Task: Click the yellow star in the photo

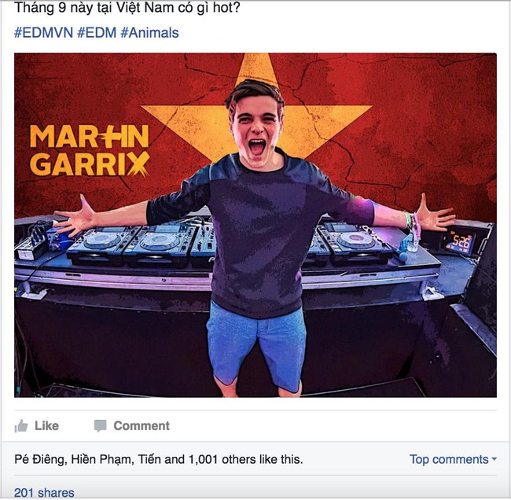Action: click(257, 108)
